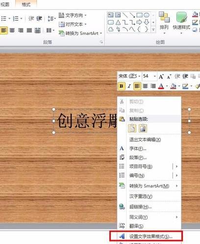Decrease list level in ribbon paragraph group
Image resolution: width=200 pixels, height=244 pixels.
click(31, 19)
